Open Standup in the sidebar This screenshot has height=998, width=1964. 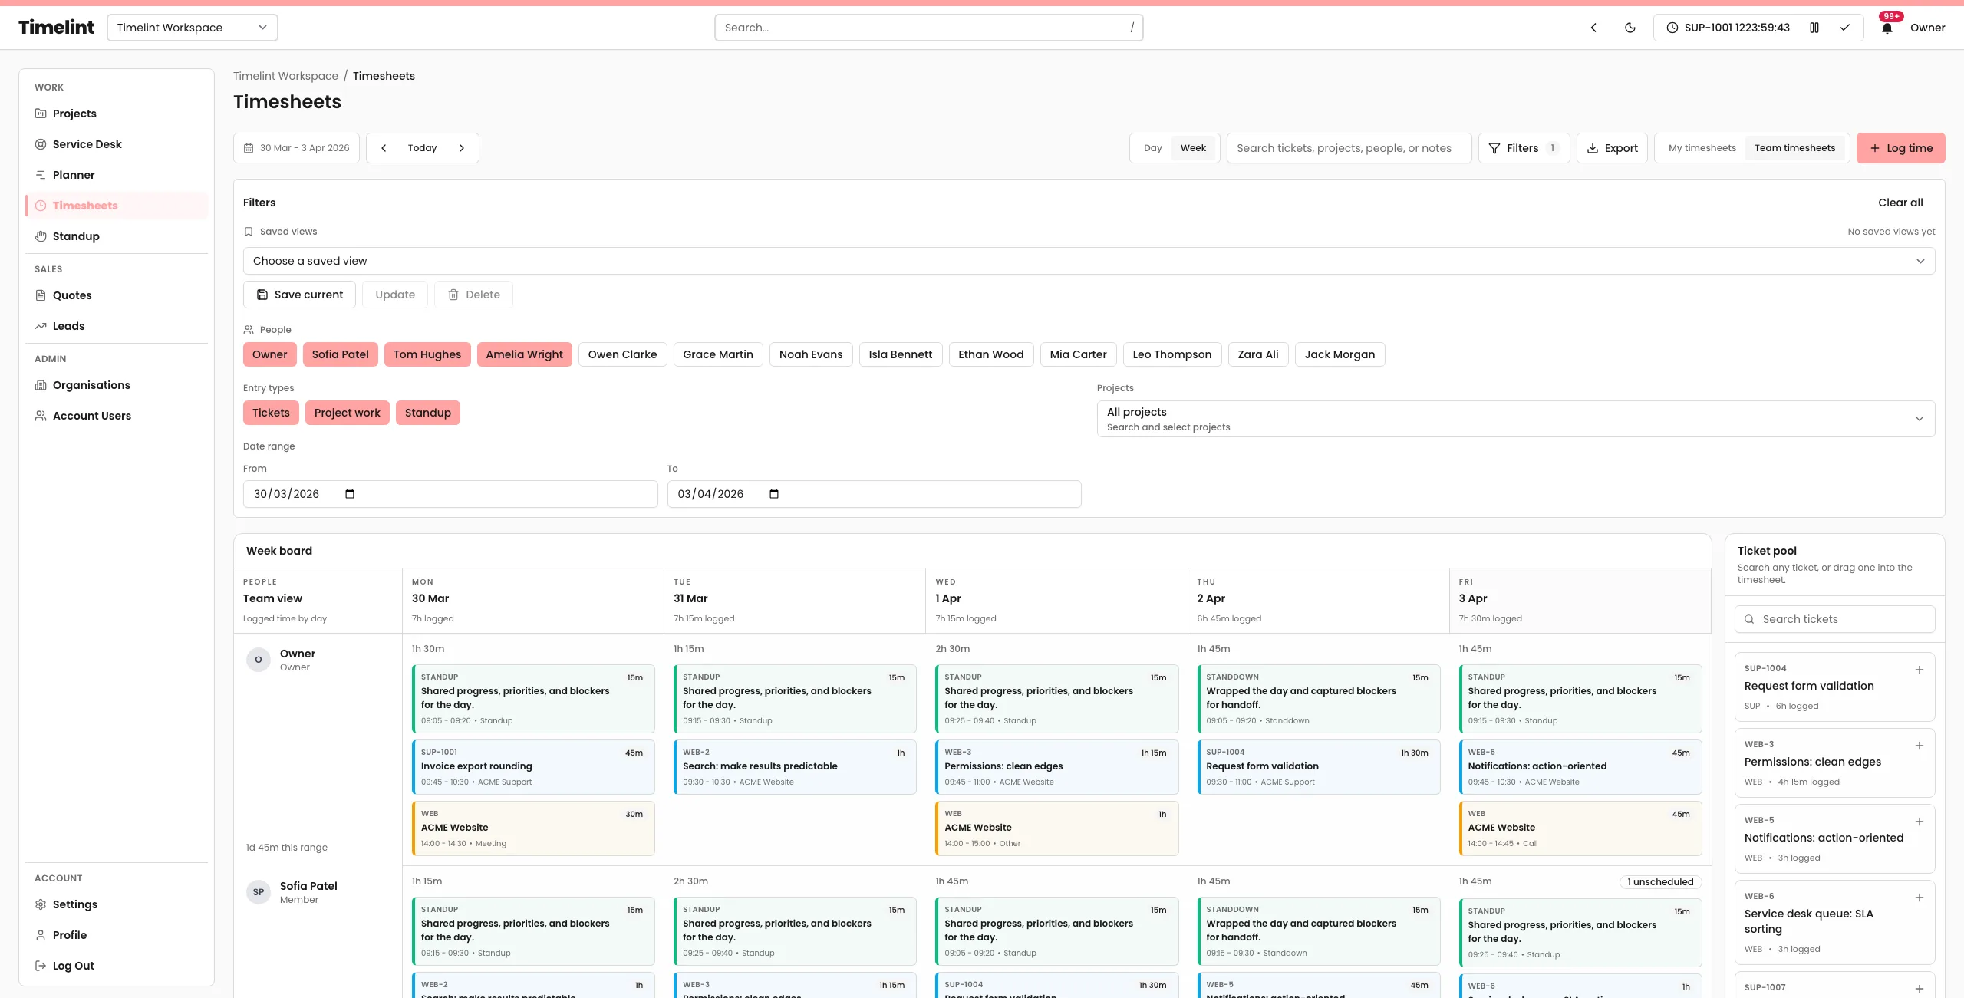point(117,236)
